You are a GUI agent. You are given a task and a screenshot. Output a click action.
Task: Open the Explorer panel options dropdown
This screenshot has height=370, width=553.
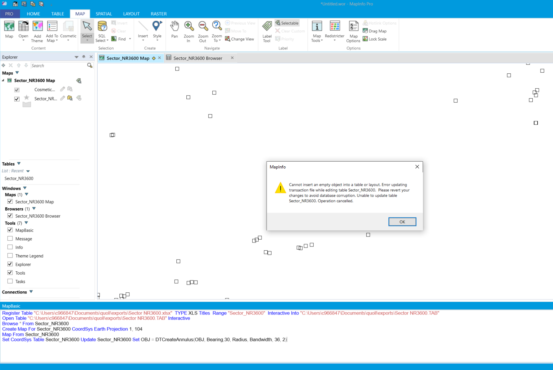click(76, 57)
